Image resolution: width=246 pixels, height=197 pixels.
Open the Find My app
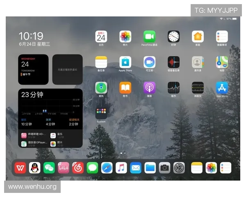pyautogui.click(x=101, y=87)
